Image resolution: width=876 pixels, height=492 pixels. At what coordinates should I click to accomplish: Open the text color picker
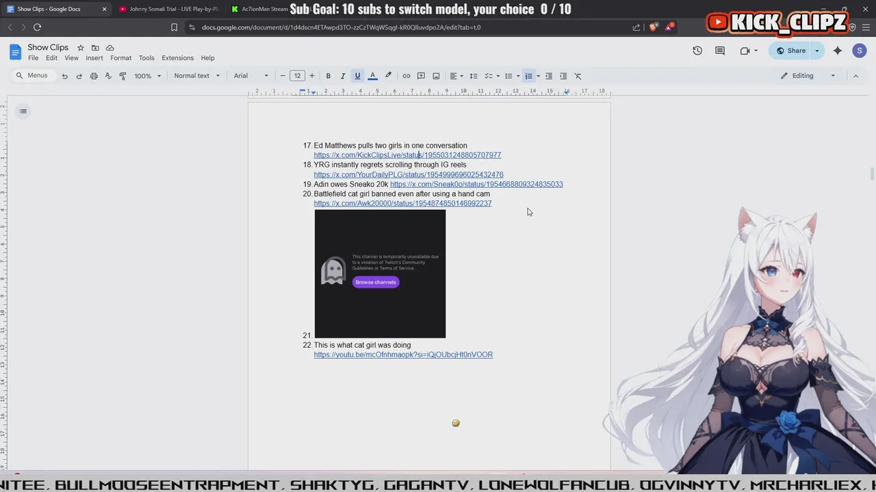pyautogui.click(x=372, y=76)
